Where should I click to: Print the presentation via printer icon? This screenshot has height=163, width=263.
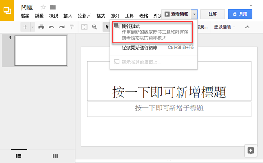click(x=41, y=27)
